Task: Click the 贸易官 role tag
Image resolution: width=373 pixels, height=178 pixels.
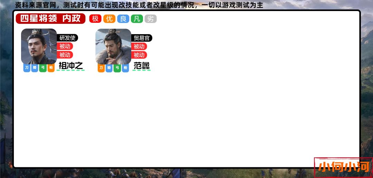Action: click(142, 38)
